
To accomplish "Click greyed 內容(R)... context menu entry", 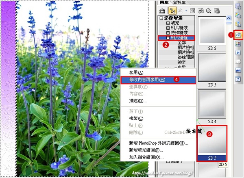I will 158,94.
